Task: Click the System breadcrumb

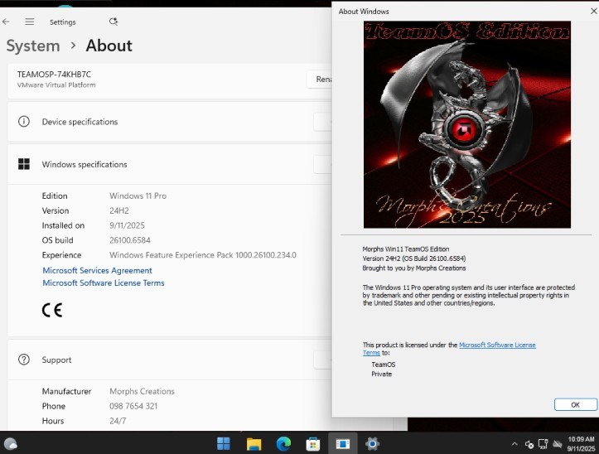Action: [x=33, y=46]
